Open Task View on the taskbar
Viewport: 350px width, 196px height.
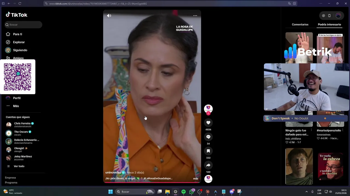(x=160, y=192)
